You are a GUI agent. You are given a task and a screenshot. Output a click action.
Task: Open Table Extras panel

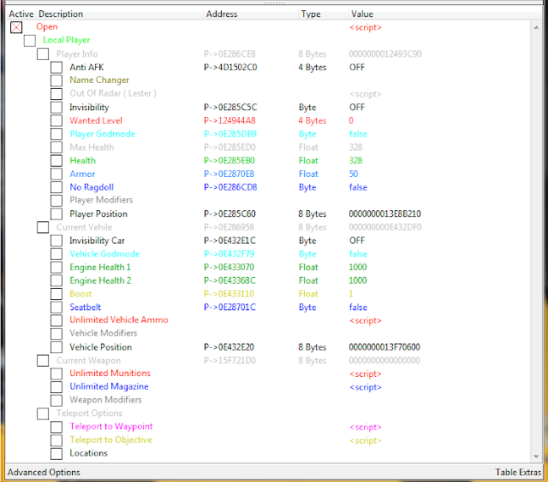coord(518,473)
